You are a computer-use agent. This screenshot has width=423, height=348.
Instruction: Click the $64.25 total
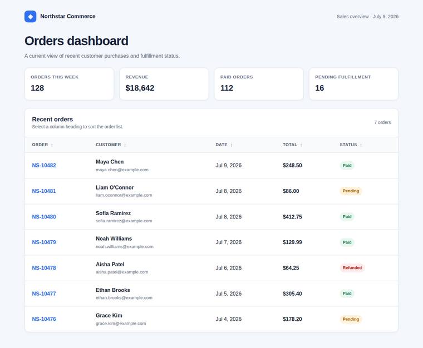tap(291, 268)
